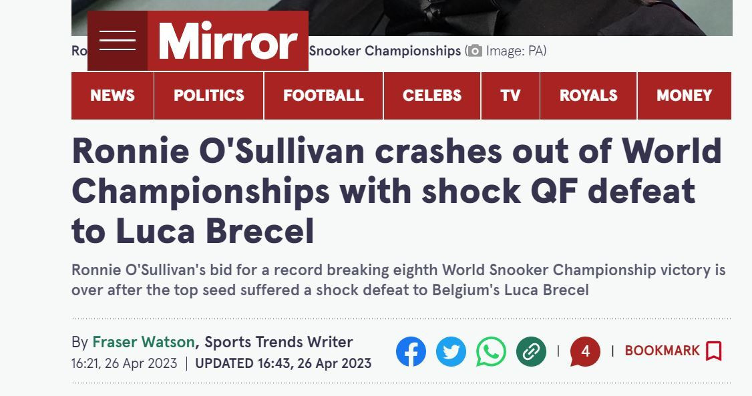Click the camera icon in image credit
This screenshot has height=396, width=752.
[475, 51]
